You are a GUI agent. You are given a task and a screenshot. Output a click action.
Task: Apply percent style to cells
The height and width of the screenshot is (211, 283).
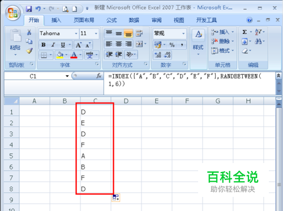172,45
